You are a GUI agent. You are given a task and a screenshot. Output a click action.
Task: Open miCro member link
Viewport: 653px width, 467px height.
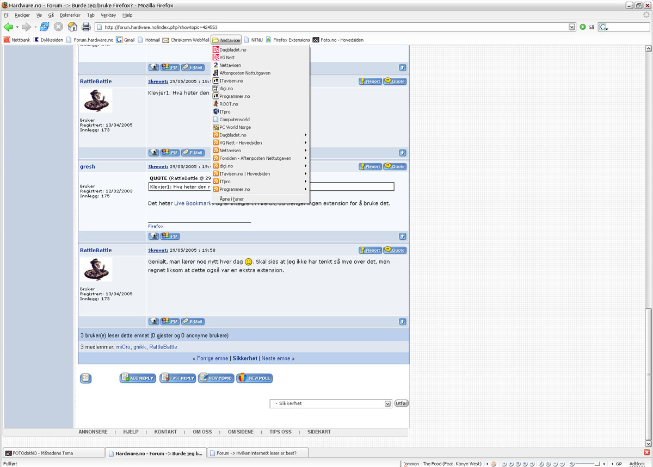124,347
